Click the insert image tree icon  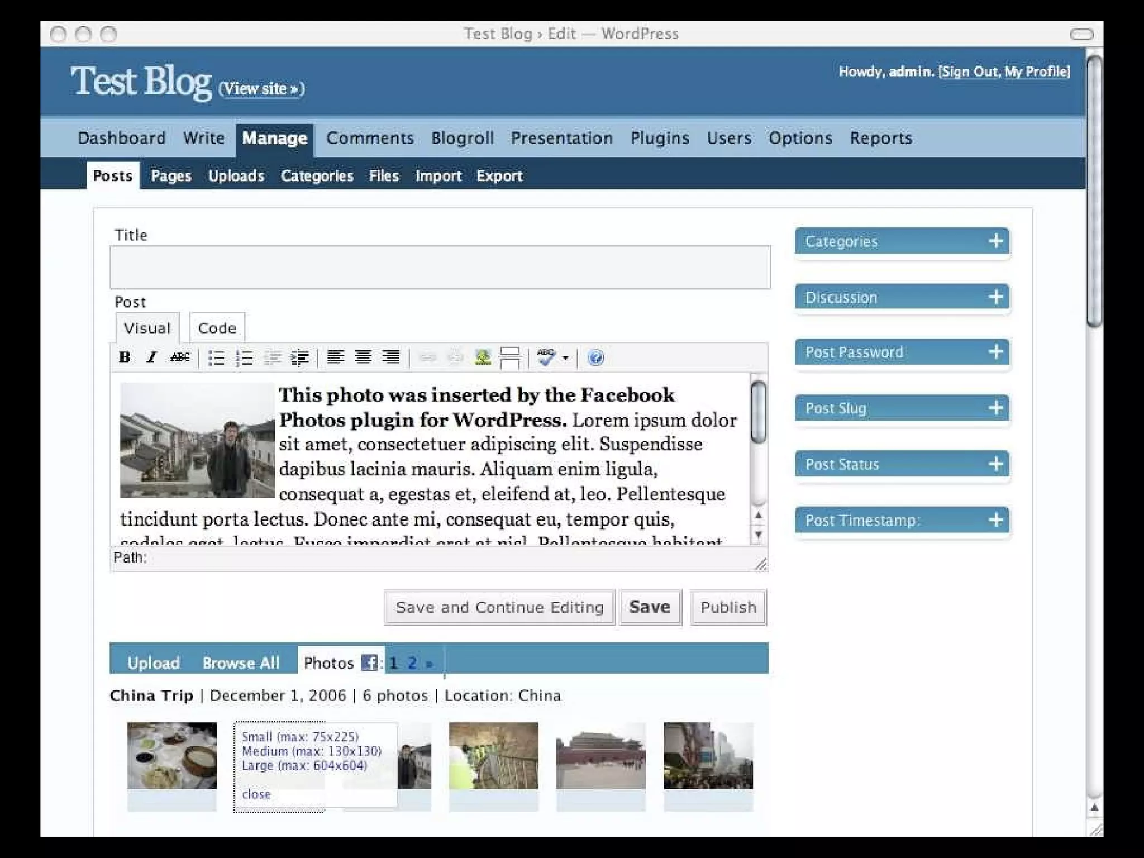pos(483,357)
